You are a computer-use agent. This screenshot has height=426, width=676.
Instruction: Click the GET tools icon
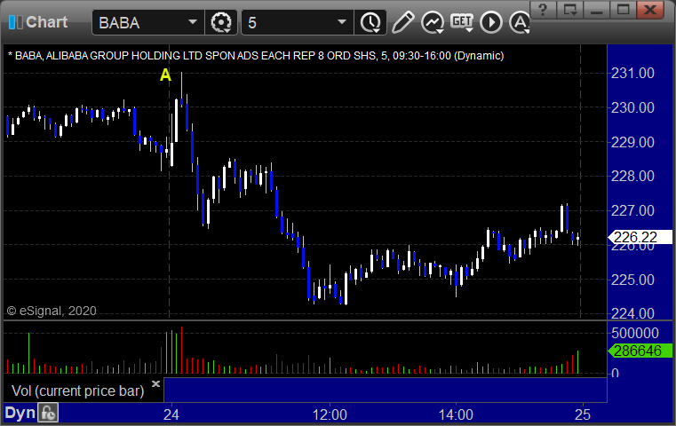pyautogui.click(x=462, y=22)
